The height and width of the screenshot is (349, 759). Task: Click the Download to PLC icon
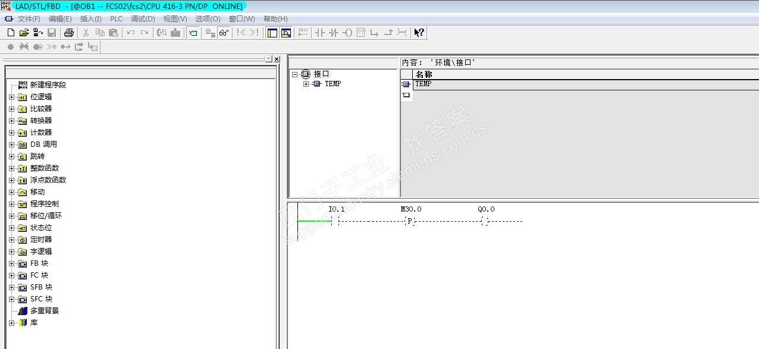(x=175, y=33)
